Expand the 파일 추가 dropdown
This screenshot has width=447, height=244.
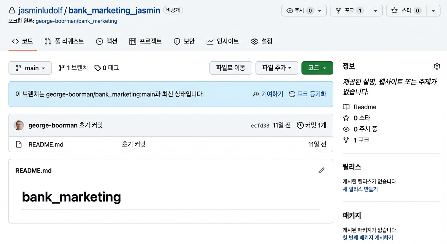click(277, 68)
